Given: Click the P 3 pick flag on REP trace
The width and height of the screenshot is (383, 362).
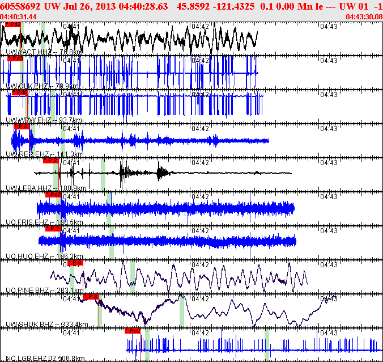Looking at the screenshot, I should point(22,127).
